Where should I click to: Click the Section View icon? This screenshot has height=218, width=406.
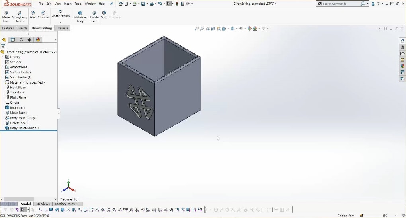point(213,29)
